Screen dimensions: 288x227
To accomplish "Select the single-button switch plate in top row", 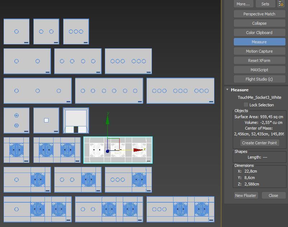I will [x=17, y=32].
